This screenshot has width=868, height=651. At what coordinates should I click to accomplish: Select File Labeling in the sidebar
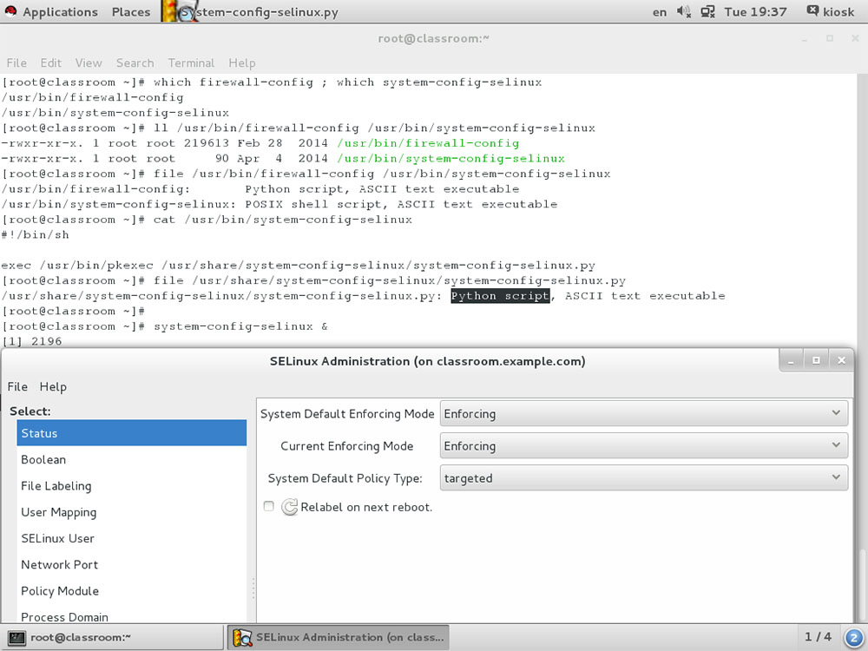[x=132, y=485]
